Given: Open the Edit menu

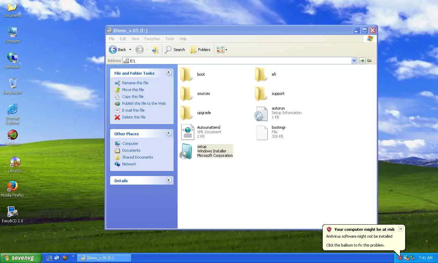Looking at the screenshot, I should tap(123, 39).
